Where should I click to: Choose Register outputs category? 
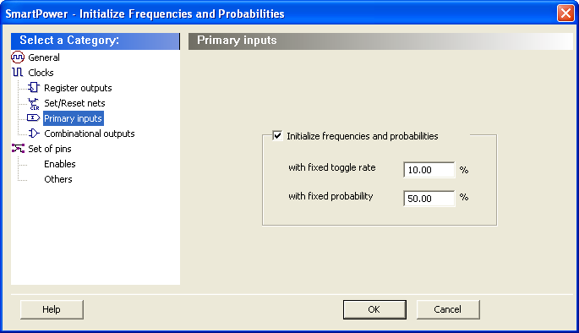coord(78,88)
